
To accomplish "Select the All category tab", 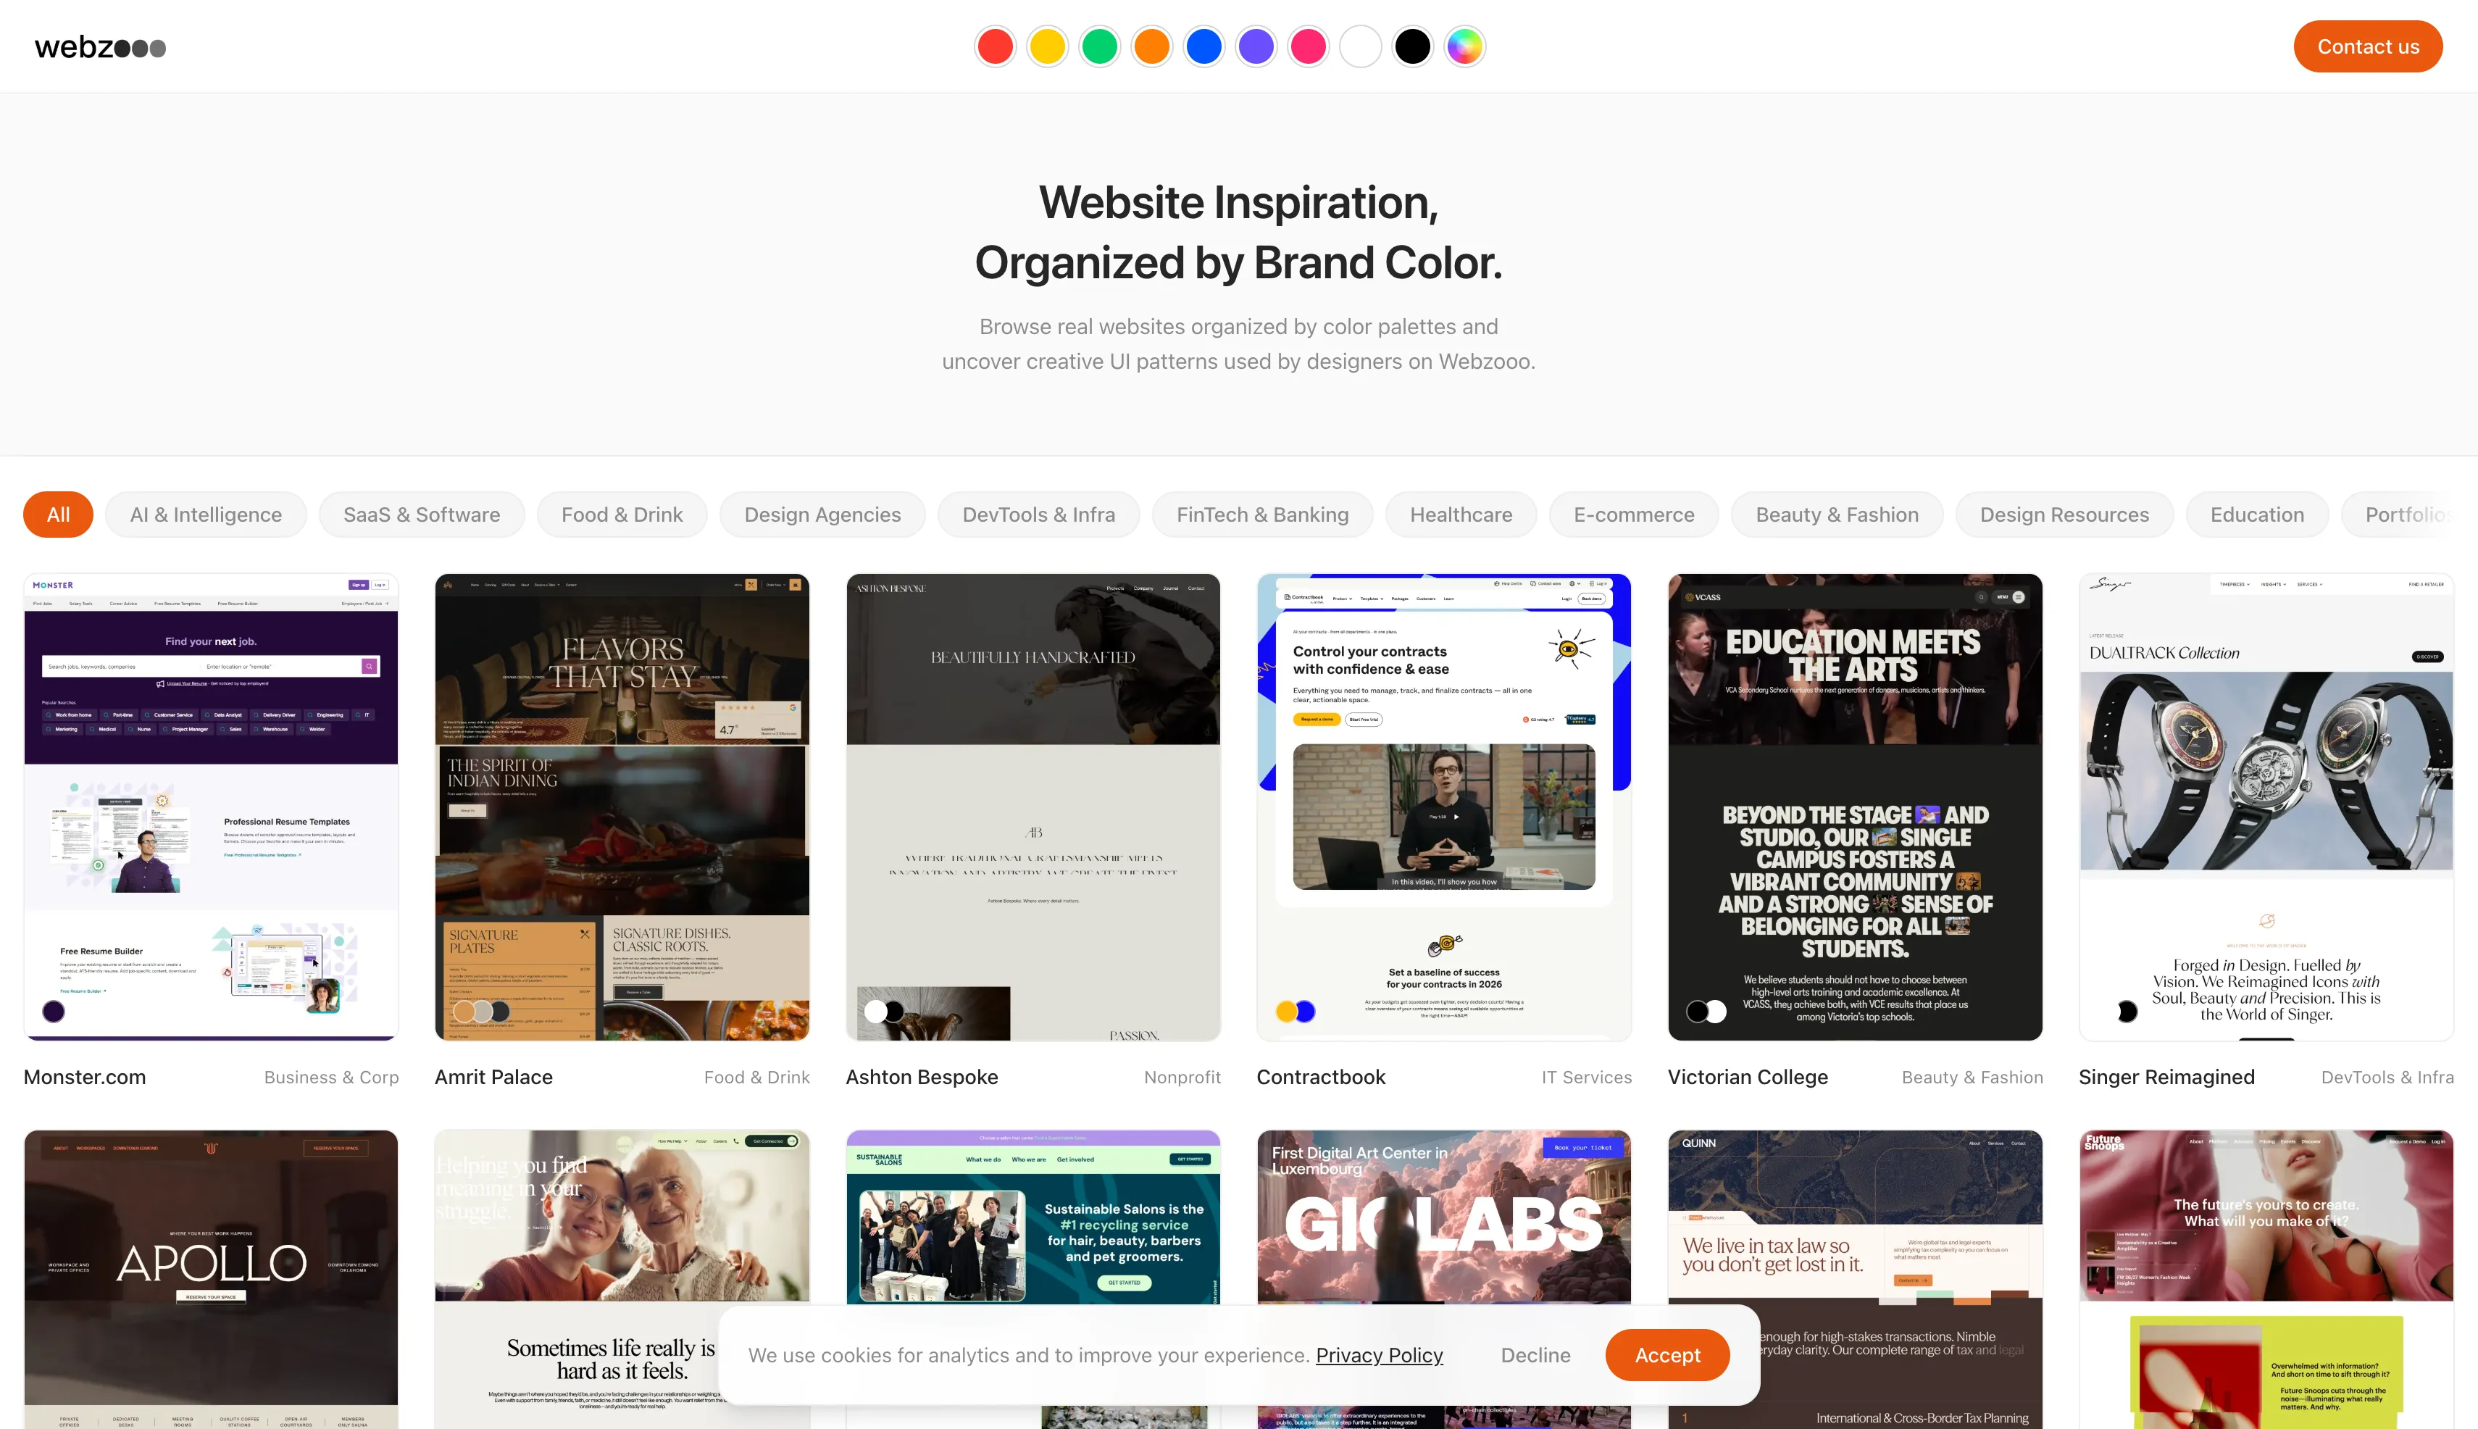I will pyautogui.click(x=58, y=514).
